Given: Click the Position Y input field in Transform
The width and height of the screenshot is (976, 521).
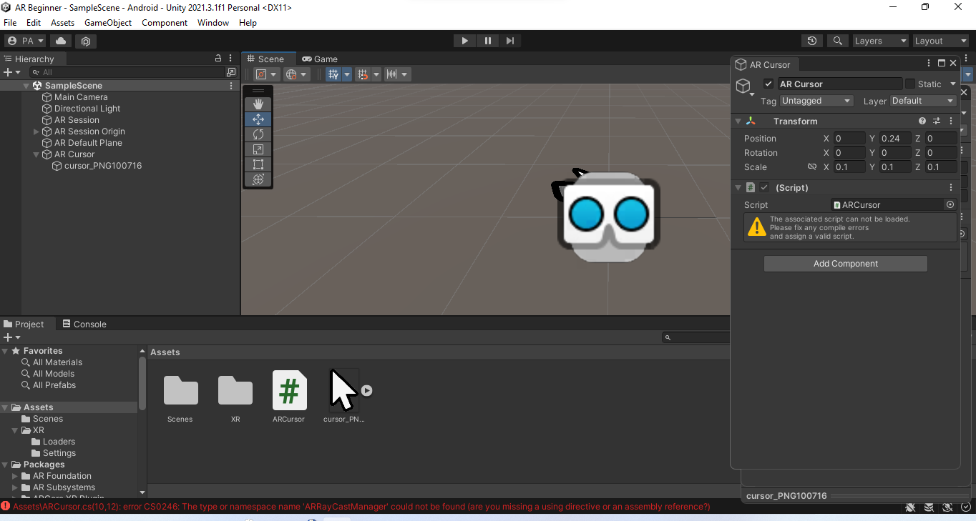Looking at the screenshot, I should click(894, 138).
